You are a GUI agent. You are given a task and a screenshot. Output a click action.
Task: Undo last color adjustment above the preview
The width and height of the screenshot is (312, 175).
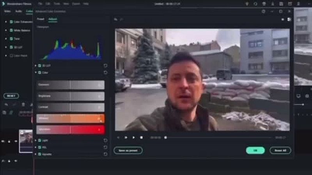[115, 19]
